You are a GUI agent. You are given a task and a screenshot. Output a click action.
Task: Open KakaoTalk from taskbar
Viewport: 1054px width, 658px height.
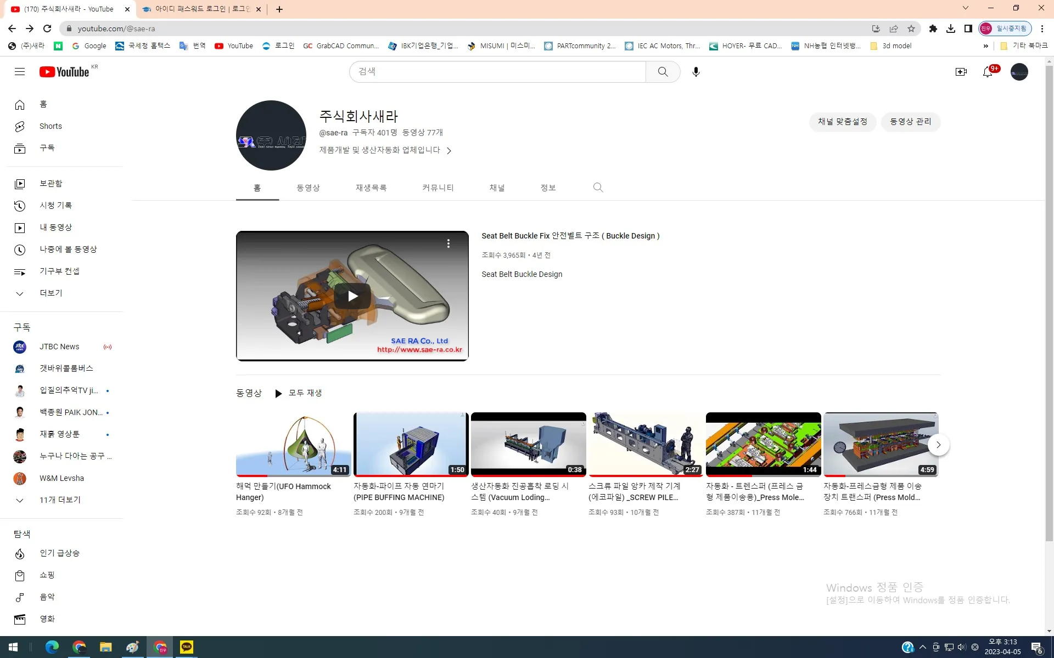coord(187,648)
